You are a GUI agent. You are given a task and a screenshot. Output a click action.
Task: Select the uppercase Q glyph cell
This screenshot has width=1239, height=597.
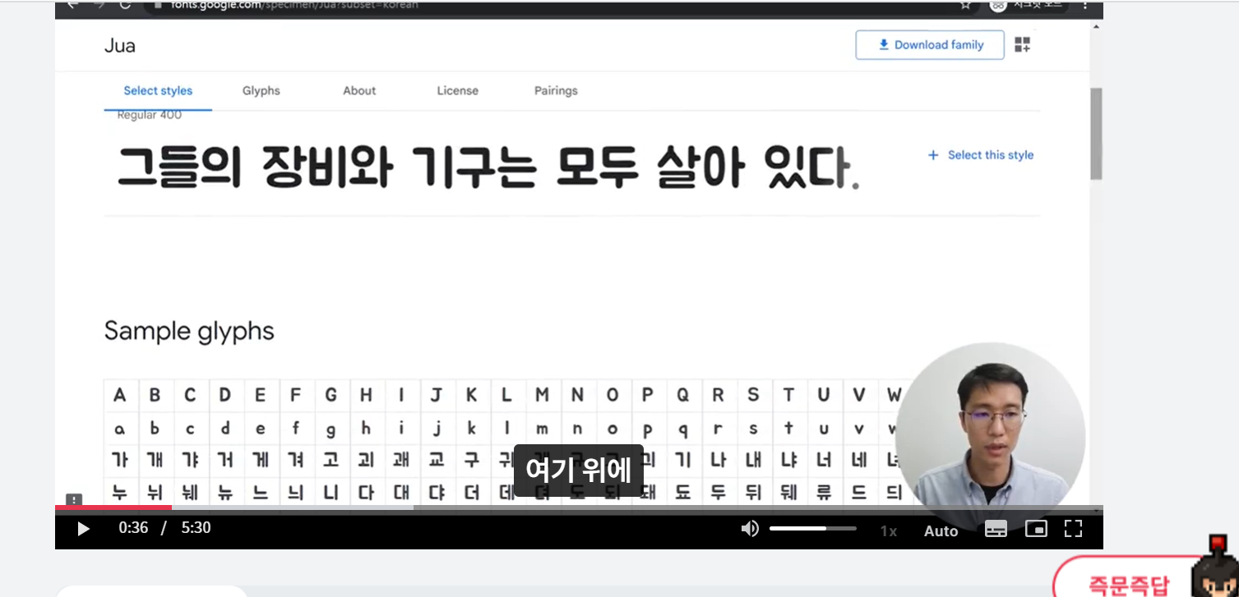(x=684, y=395)
